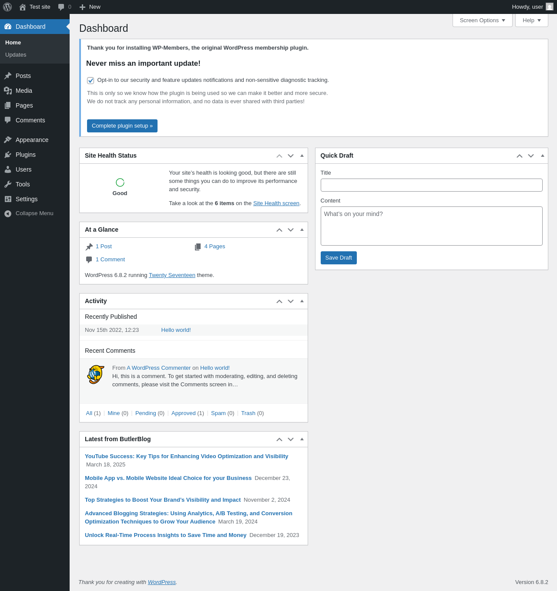Open the Updates submenu item

tap(16, 55)
